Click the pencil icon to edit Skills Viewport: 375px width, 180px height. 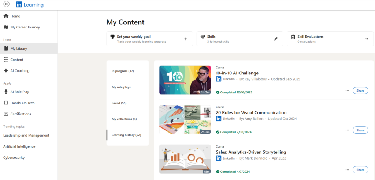(276, 39)
